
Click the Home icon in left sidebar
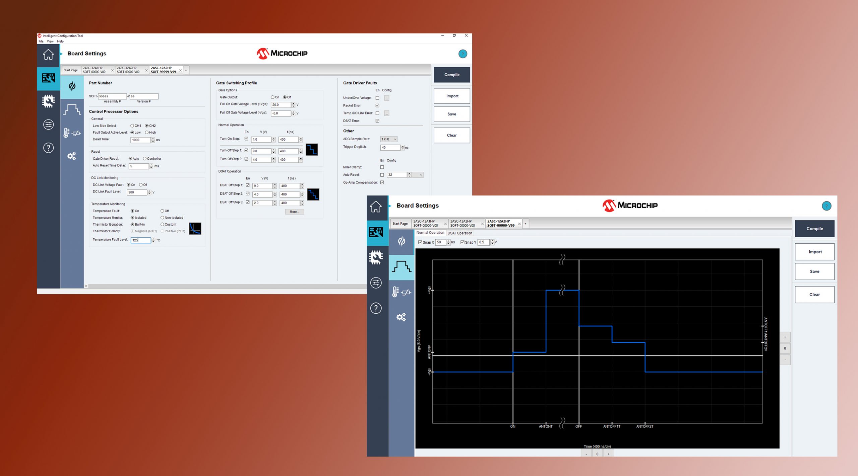(48, 55)
